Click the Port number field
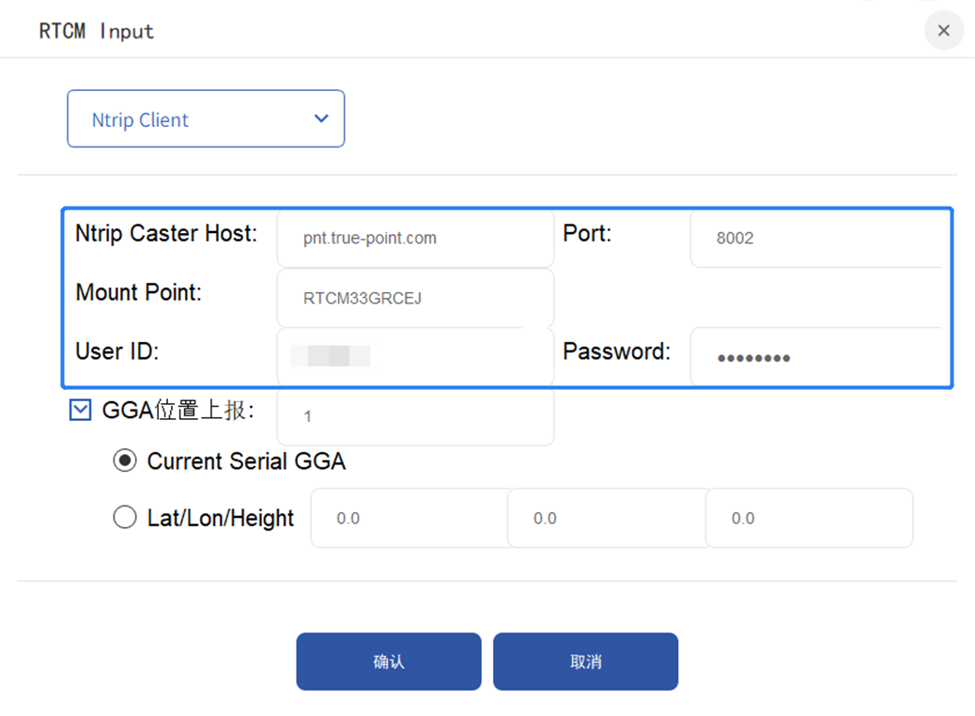This screenshot has height=716, width=975. click(x=815, y=239)
